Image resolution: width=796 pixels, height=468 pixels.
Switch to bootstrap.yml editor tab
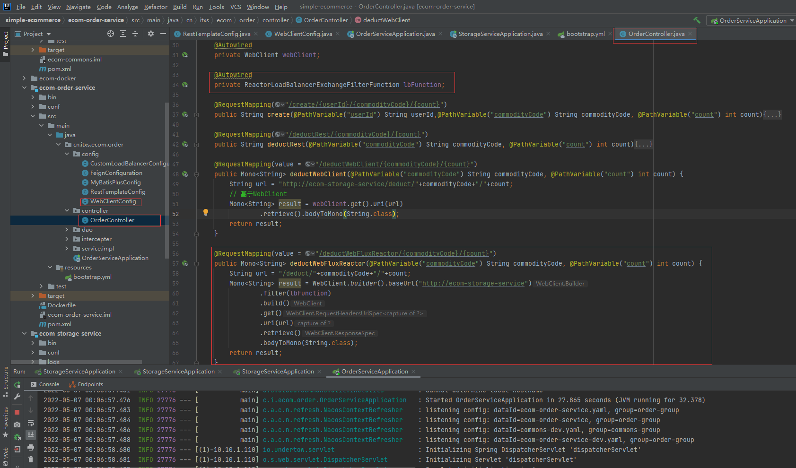click(586, 34)
